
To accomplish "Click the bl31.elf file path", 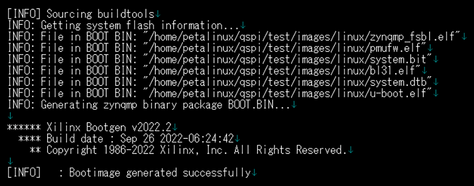I will pos(283,71).
